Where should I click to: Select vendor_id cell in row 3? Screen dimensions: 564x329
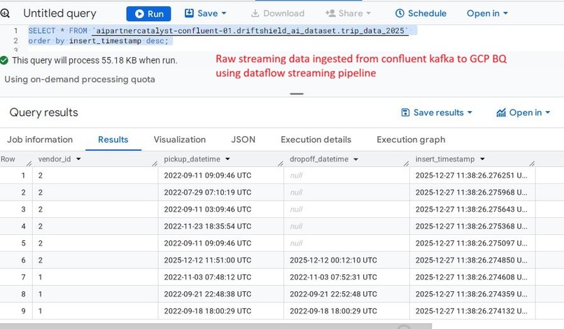[x=95, y=209]
